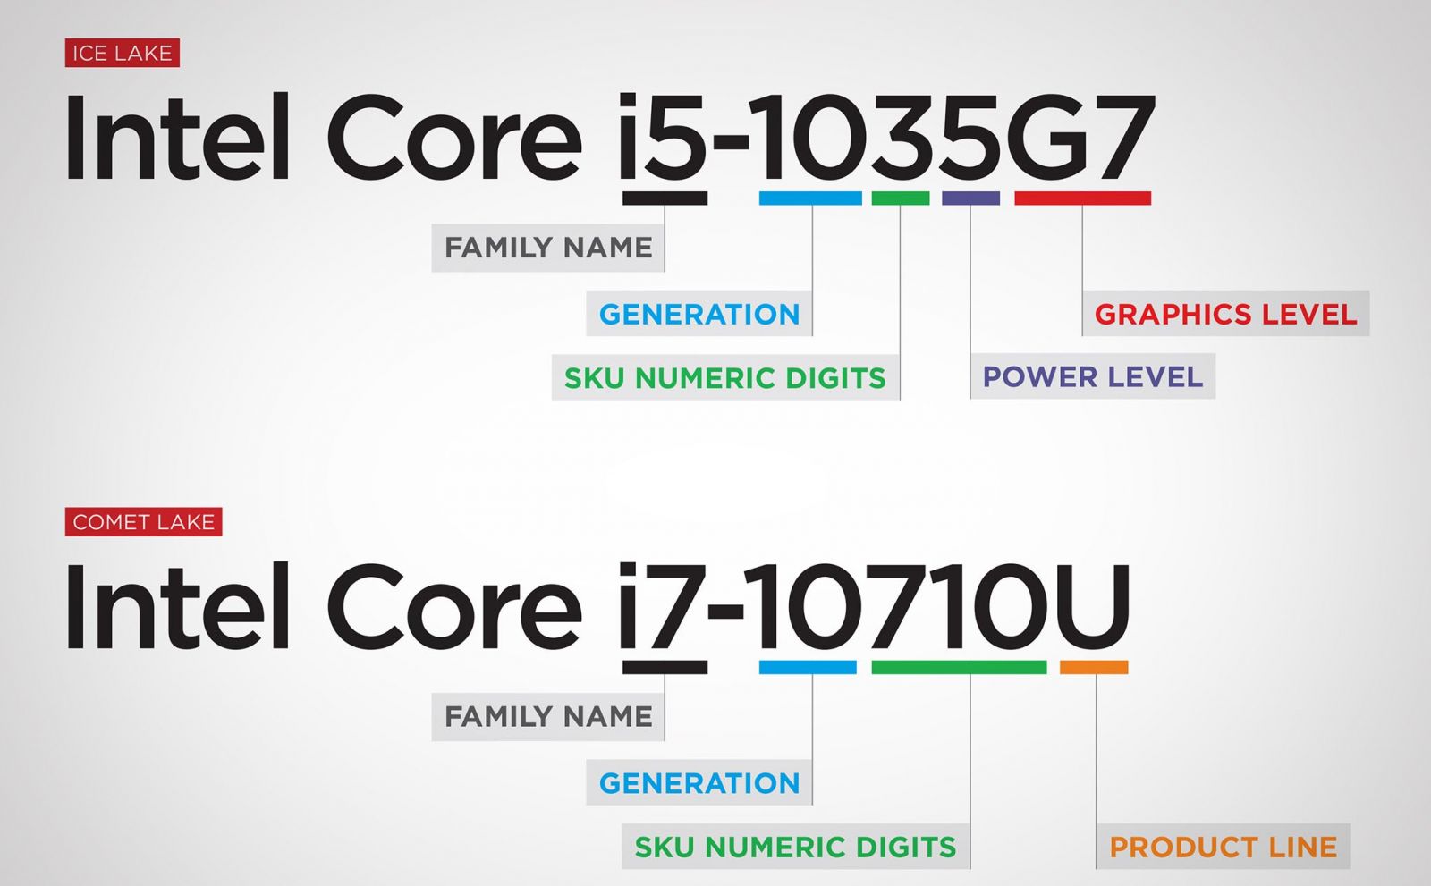Select Ice Lake's SKU NUMERIC DIGITS label
Viewport: 1431px width, 886px height.
(x=724, y=377)
